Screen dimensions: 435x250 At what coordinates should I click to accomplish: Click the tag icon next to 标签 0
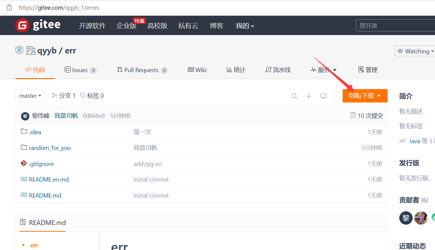coord(83,95)
